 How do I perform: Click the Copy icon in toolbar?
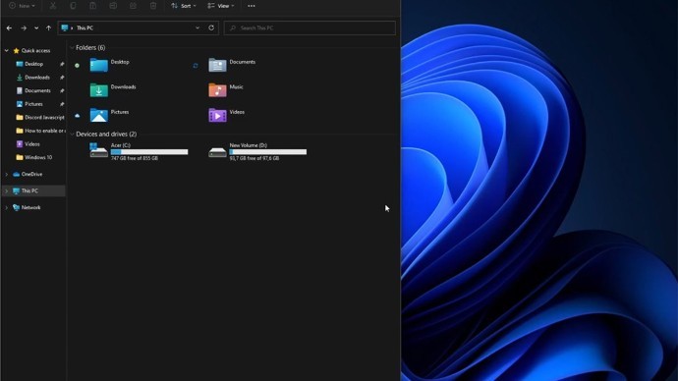pyautogui.click(x=73, y=6)
